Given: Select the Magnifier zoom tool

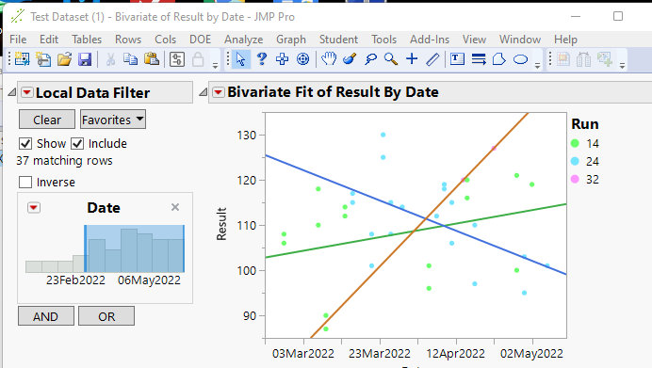Looking at the screenshot, I should pyautogui.click(x=391, y=59).
